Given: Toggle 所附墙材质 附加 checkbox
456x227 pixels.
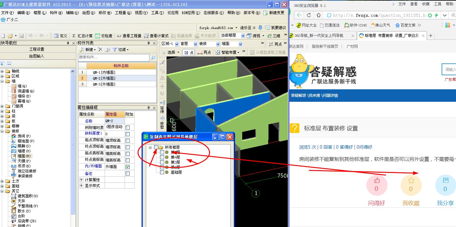Looking at the screenshot, I should pyautogui.click(x=128, y=127).
